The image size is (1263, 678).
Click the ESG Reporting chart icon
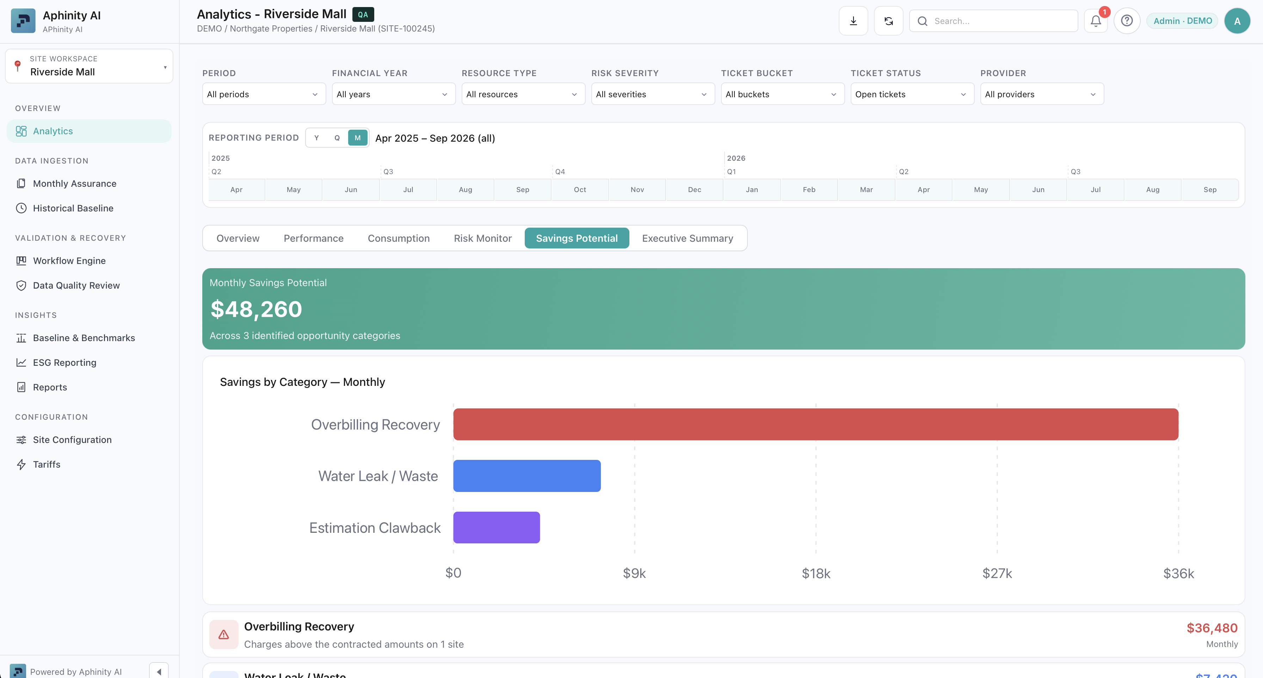tap(21, 362)
